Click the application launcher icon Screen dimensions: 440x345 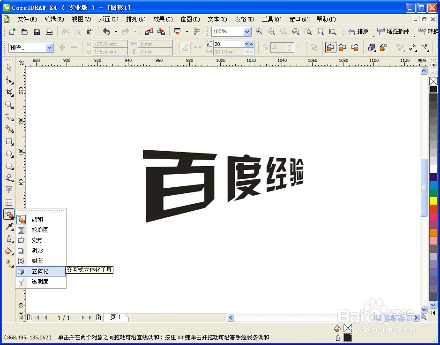[177, 31]
